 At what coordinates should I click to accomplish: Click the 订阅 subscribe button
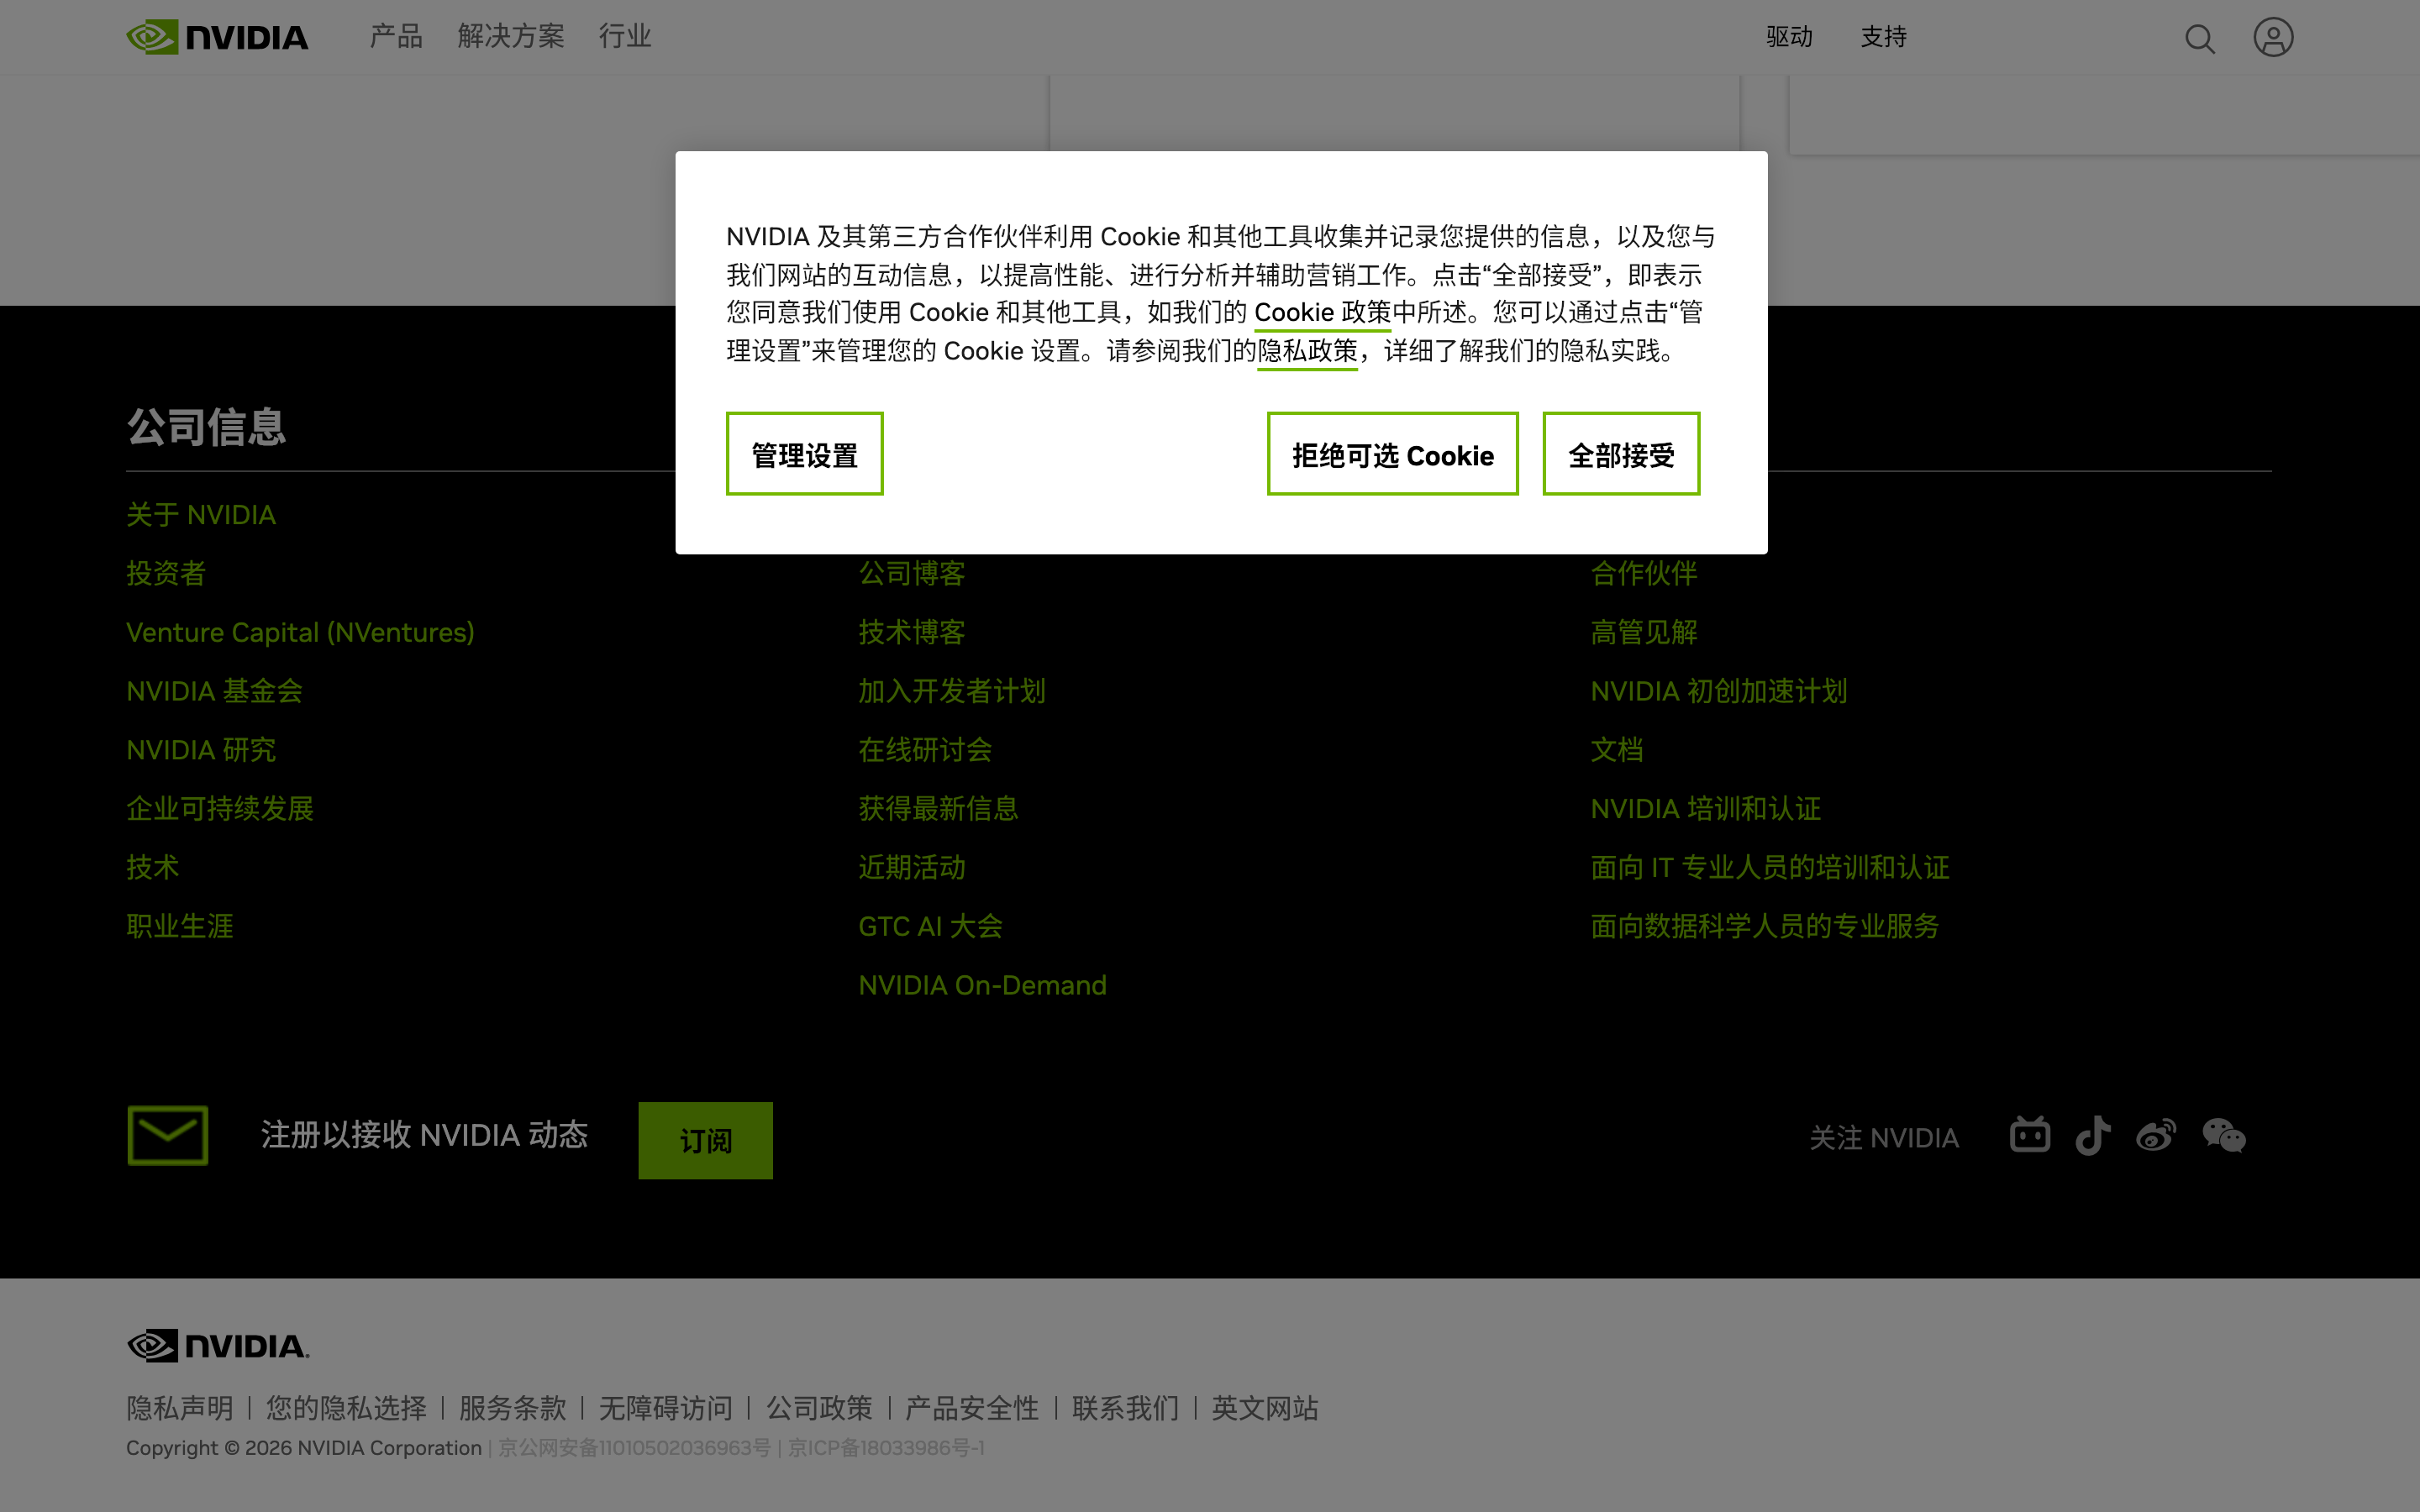click(x=706, y=1141)
